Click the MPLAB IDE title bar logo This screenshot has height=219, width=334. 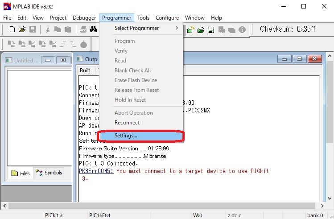7,6
